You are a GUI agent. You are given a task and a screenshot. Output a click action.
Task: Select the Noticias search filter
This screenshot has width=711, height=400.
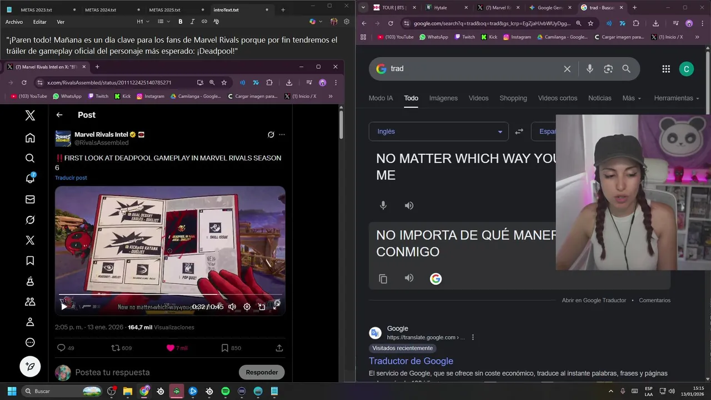600,98
